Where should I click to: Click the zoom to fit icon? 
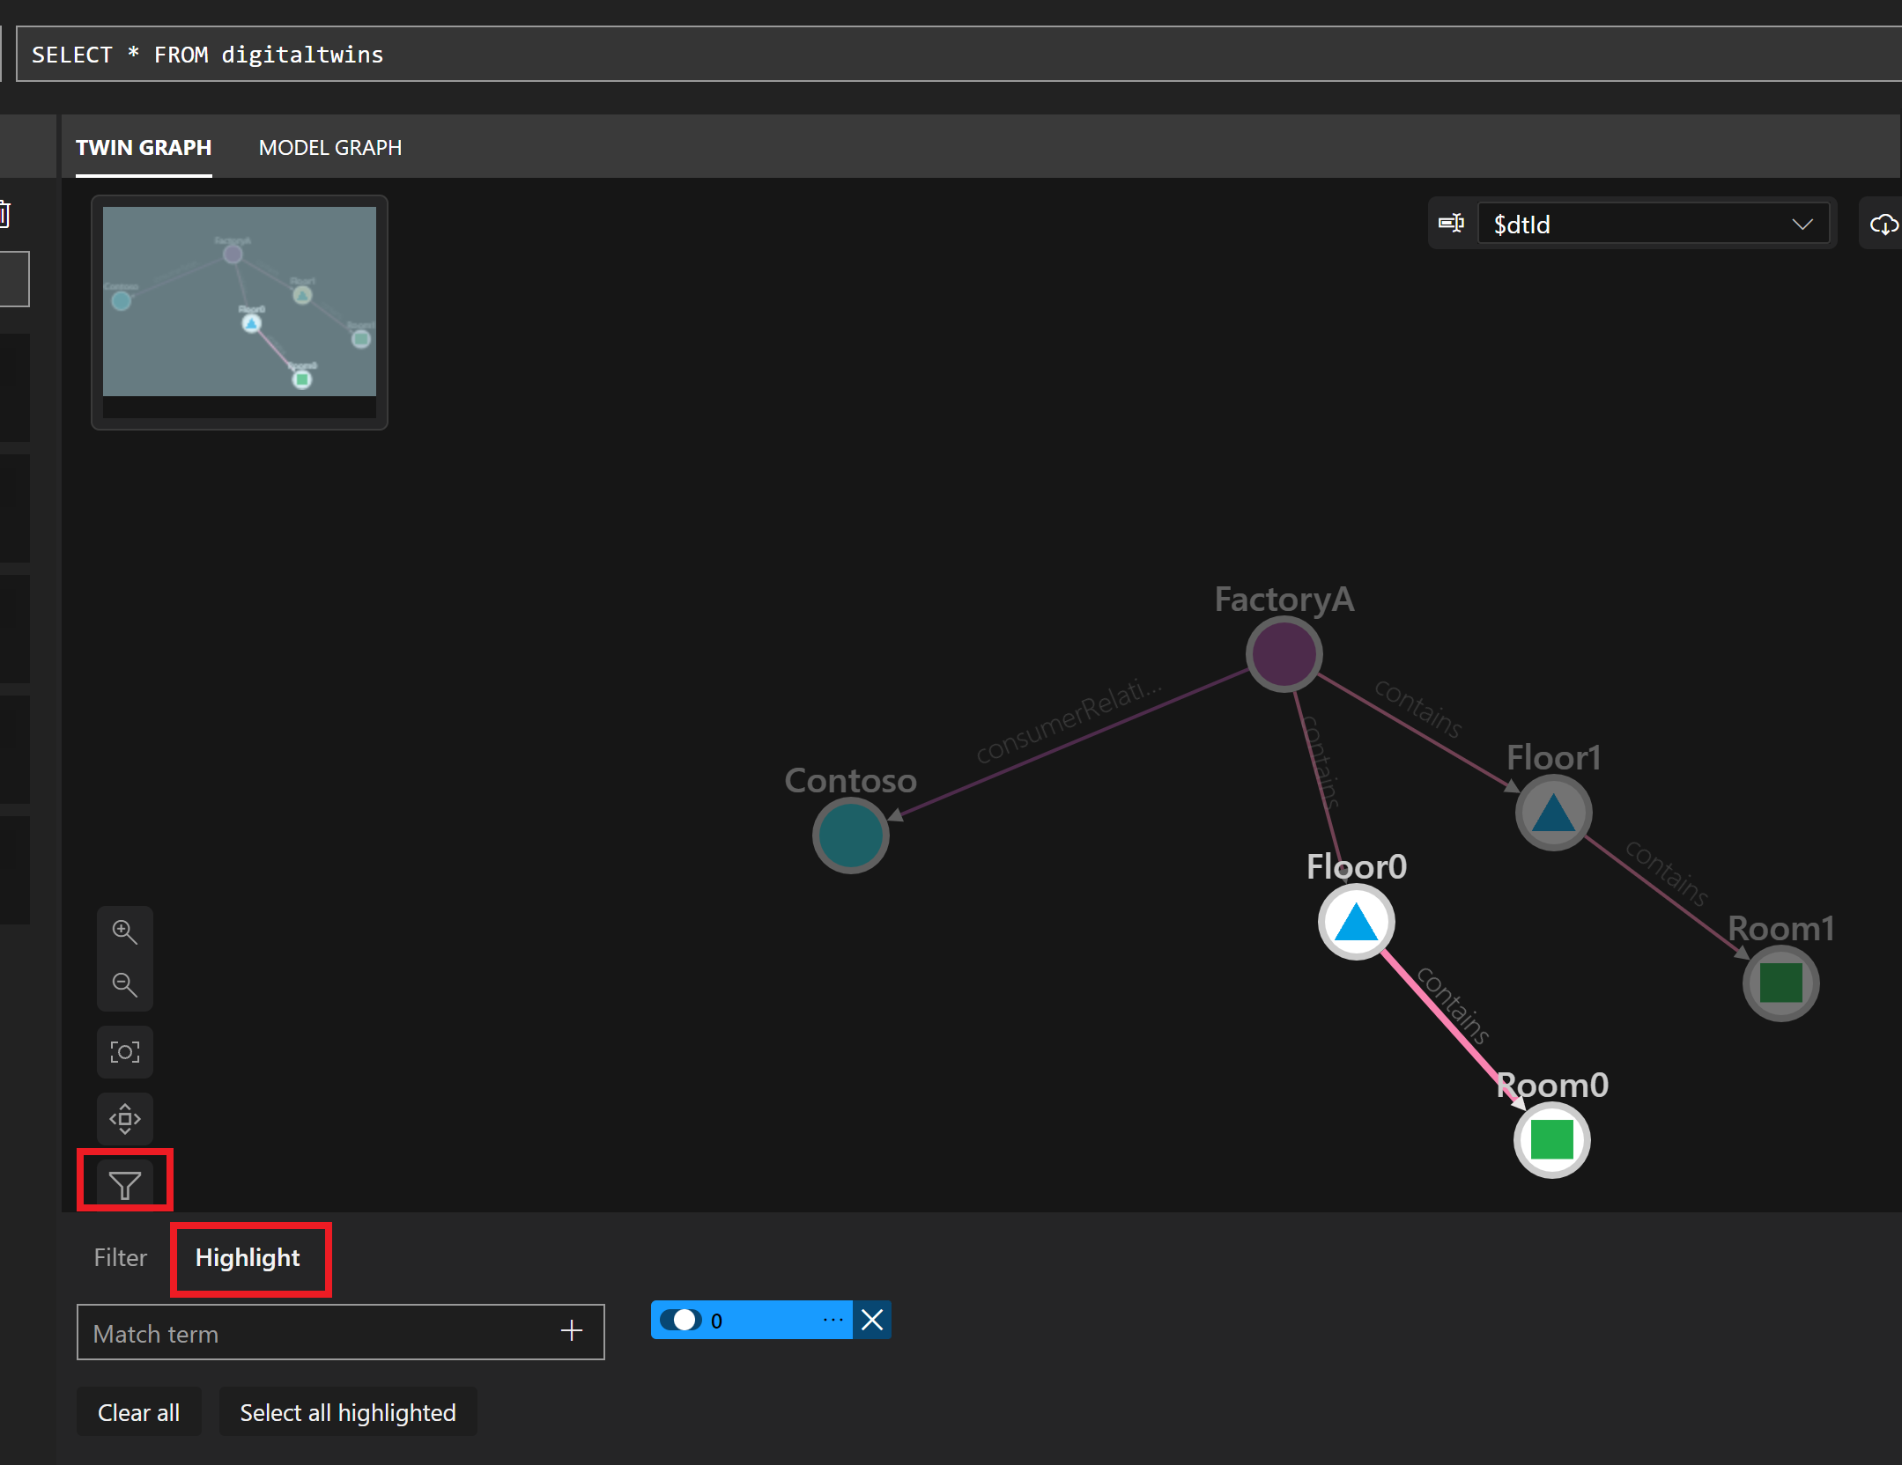coord(124,1051)
